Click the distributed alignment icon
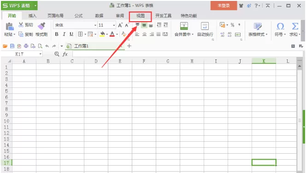The height and width of the screenshot is (173, 306). 165,34
